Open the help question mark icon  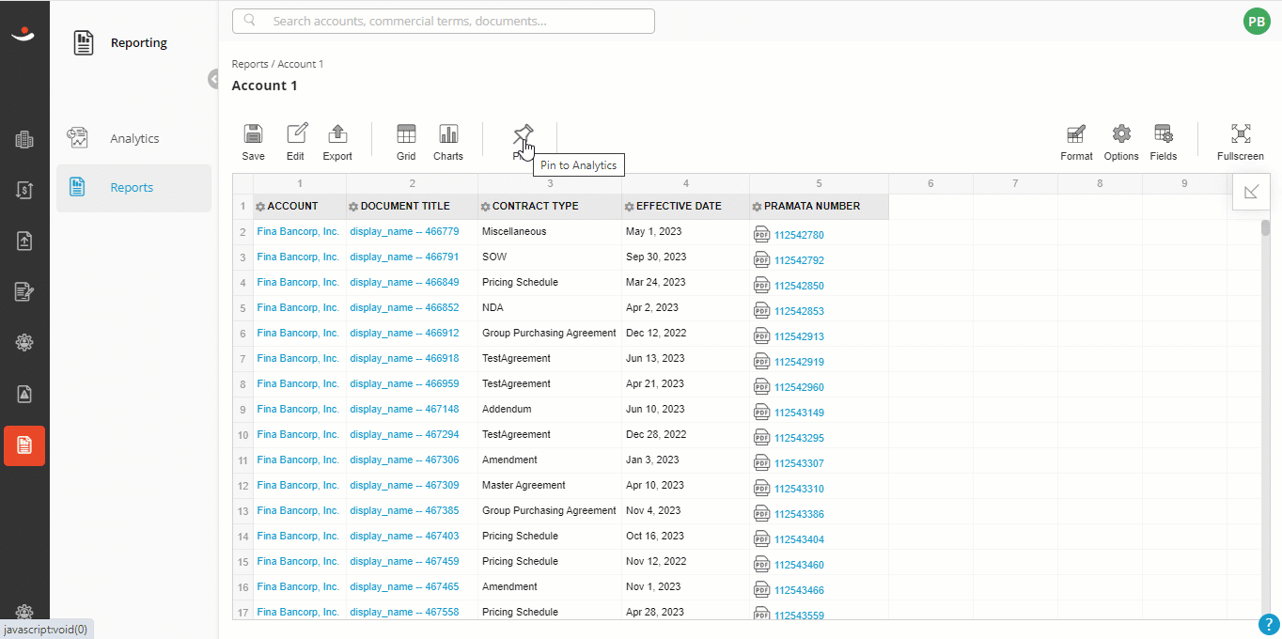[x=1269, y=624]
